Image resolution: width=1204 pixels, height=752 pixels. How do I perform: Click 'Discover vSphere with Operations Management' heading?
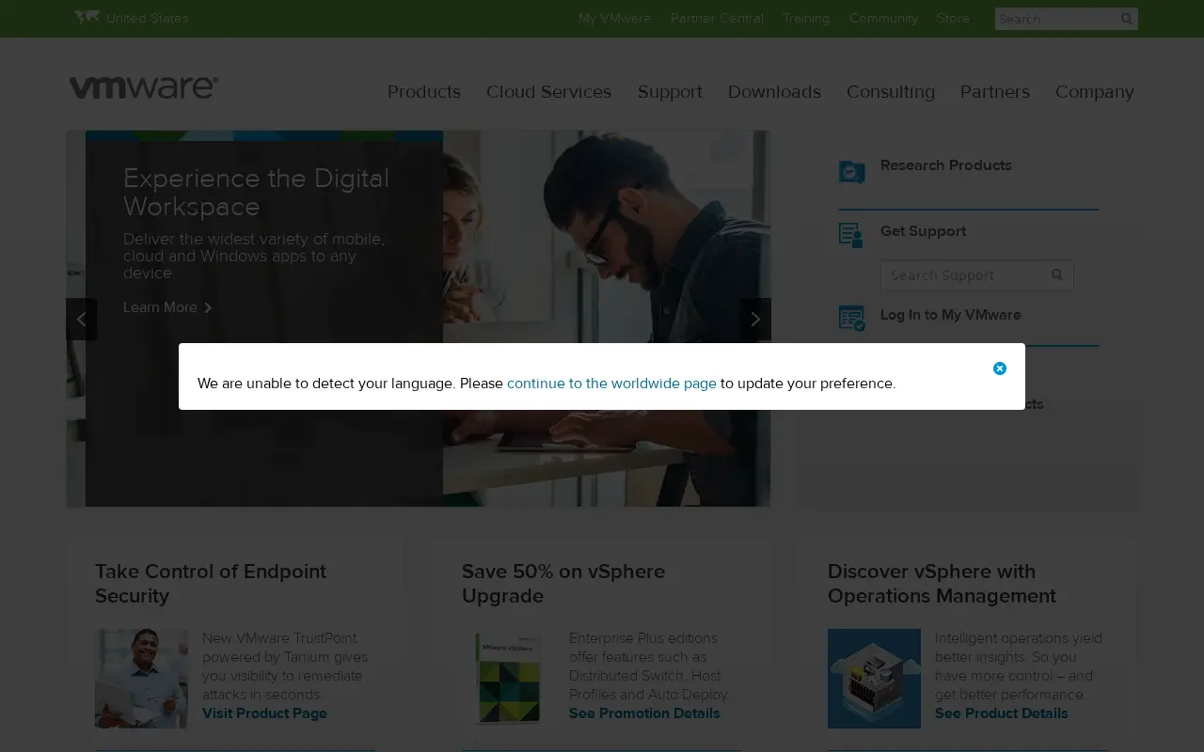click(942, 584)
